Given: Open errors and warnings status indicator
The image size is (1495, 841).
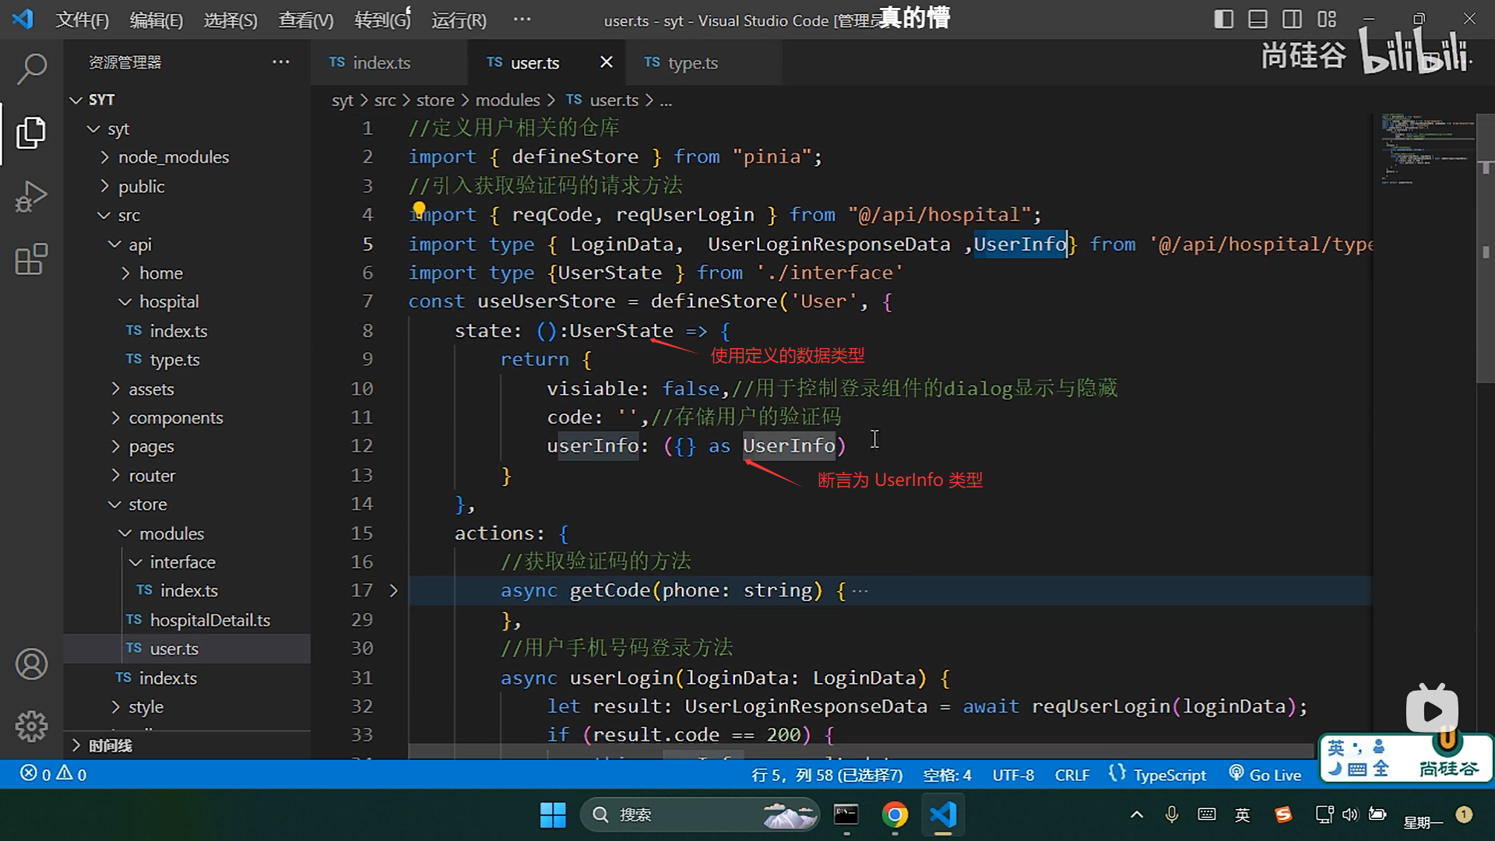Looking at the screenshot, I should click(53, 775).
